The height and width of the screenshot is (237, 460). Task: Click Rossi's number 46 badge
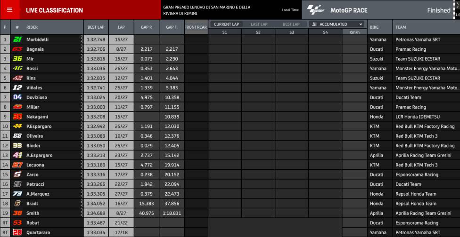point(17,69)
